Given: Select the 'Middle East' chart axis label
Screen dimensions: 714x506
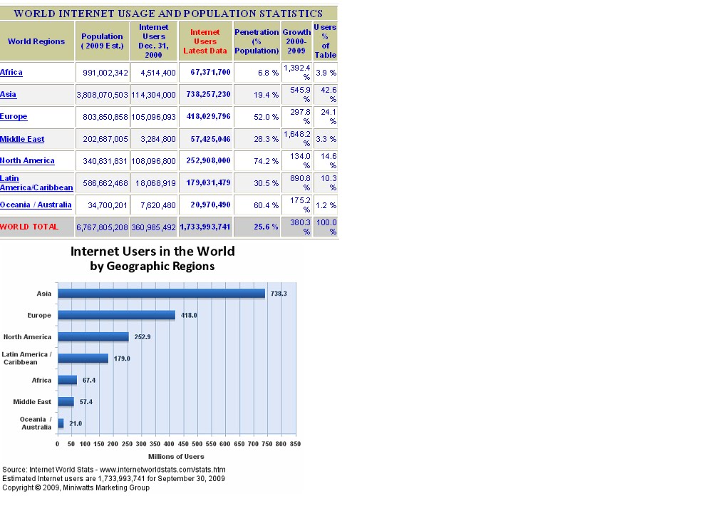Looking at the screenshot, I should [32, 402].
